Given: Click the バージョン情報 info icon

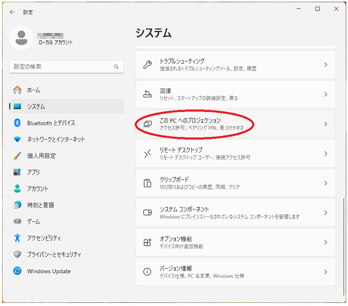Looking at the screenshot, I should (x=147, y=272).
